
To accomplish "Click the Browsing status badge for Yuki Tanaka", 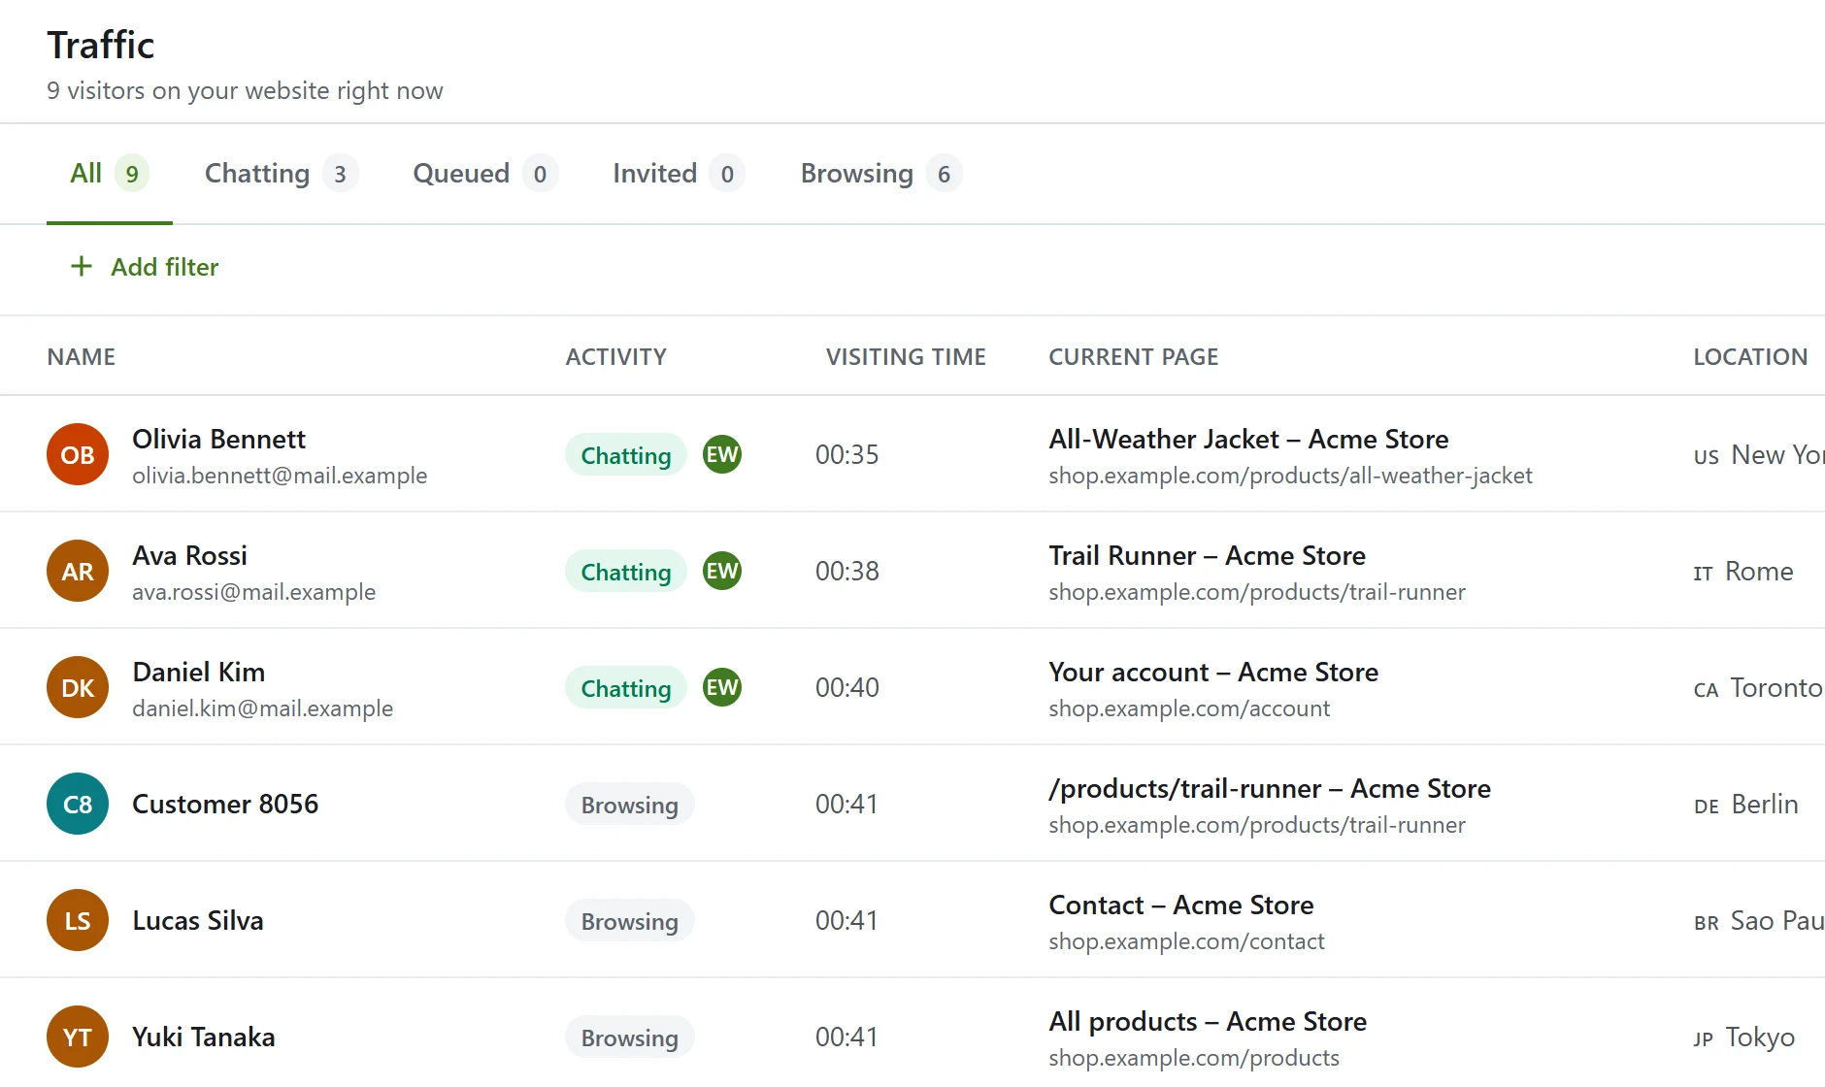I will coord(630,1038).
